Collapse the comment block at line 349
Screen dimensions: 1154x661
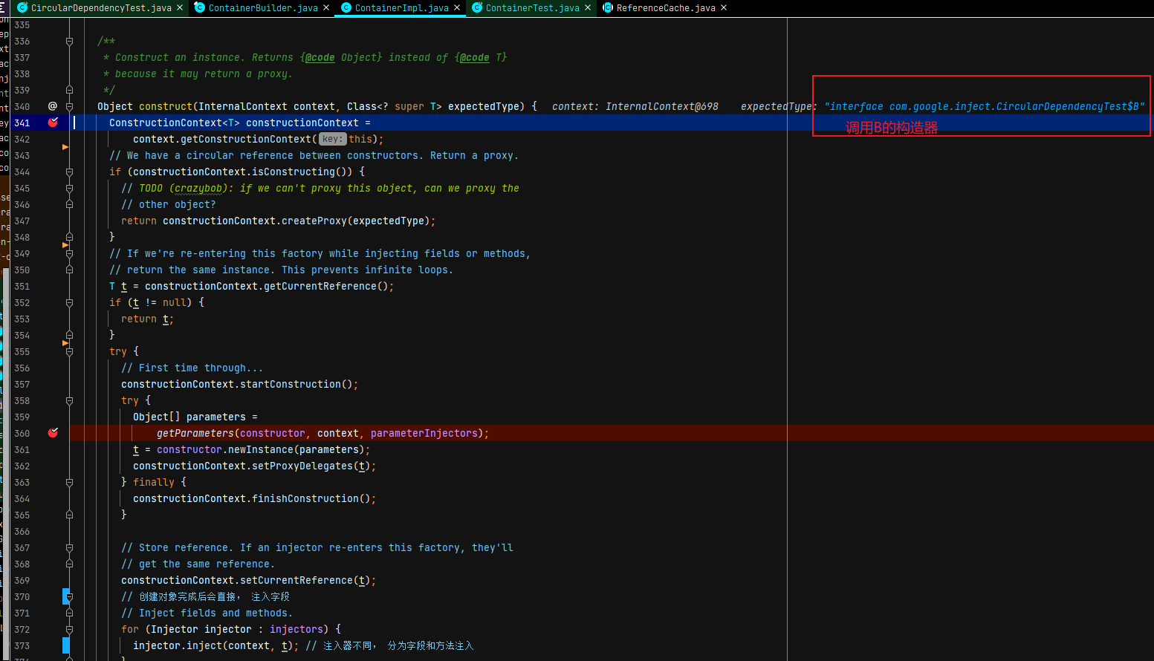[x=69, y=253]
